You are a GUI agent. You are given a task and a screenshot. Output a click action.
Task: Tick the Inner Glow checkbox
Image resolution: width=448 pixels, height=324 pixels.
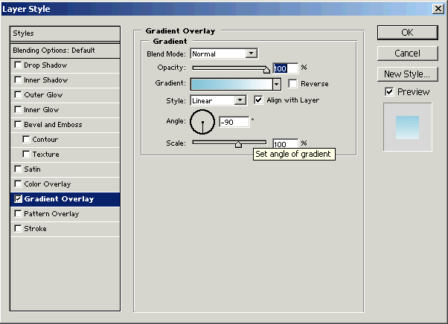tap(18, 109)
